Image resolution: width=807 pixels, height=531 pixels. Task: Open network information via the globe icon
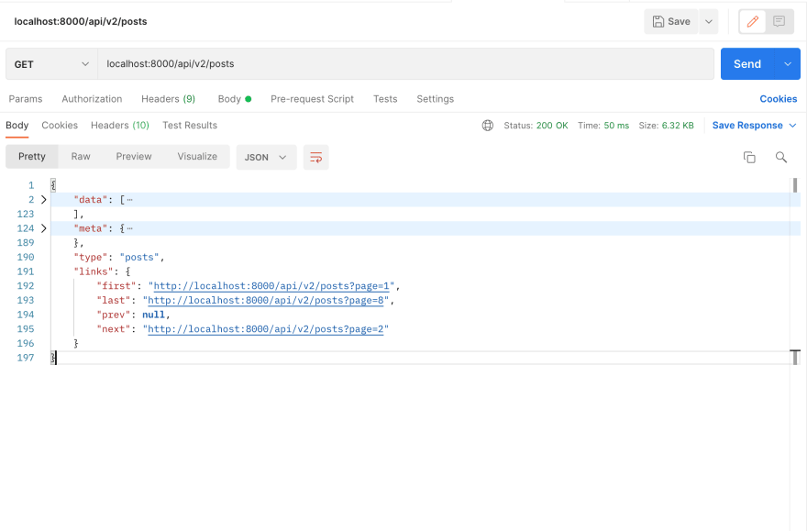pyautogui.click(x=487, y=125)
